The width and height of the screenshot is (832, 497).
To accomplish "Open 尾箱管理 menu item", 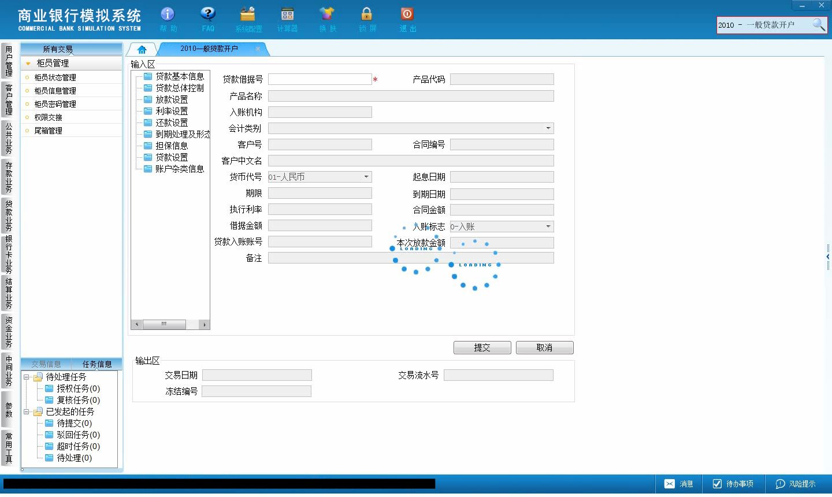I will click(48, 131).
